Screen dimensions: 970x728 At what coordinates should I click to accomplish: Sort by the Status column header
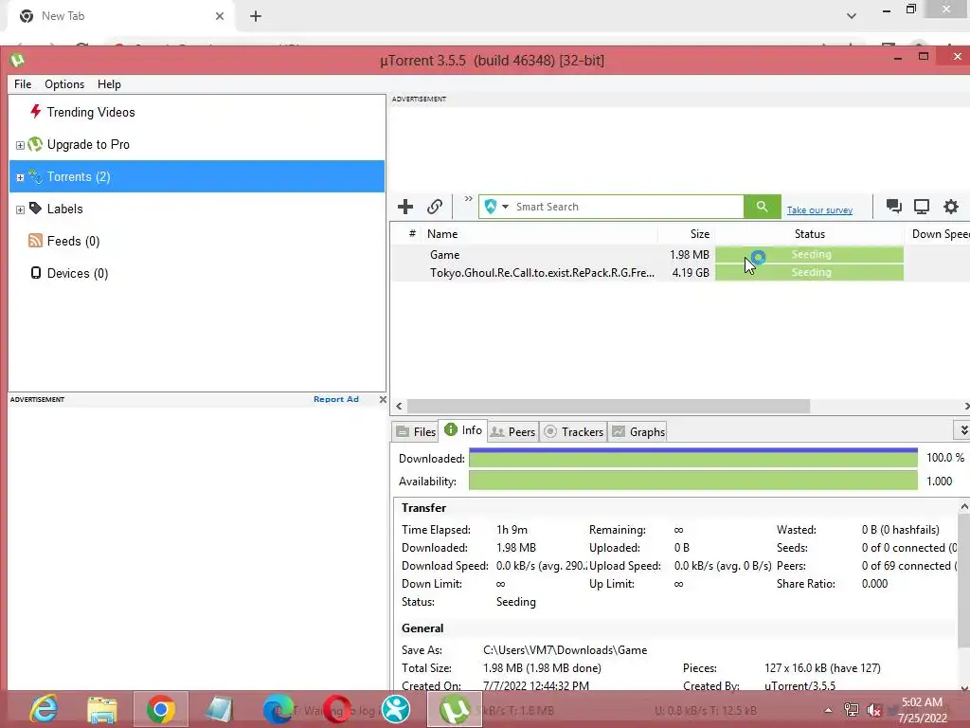[x=810, y=234]
